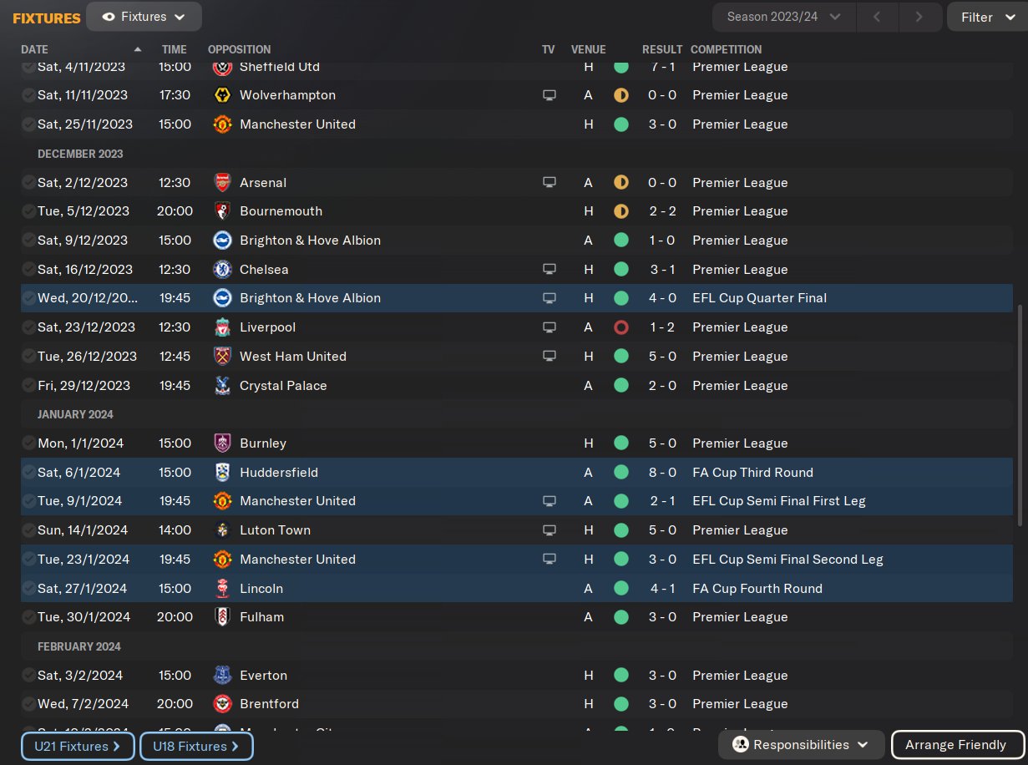This screenshot has width=1028, height=765.
Task: Click the Liverpool club crest
Action: pos(222,327)
